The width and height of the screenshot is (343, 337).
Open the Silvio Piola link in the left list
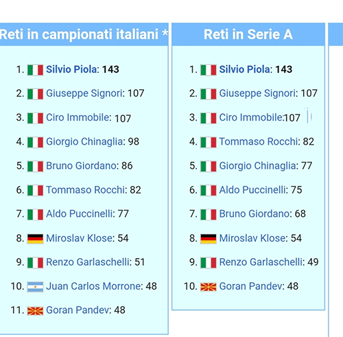[71, 69]
